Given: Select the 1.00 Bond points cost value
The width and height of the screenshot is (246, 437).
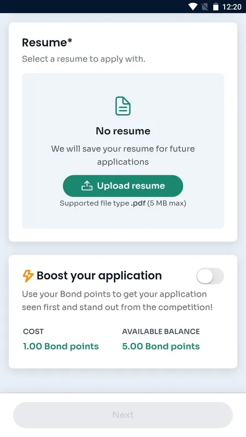Looking at the screenshot, I should [x=61, y=346].
